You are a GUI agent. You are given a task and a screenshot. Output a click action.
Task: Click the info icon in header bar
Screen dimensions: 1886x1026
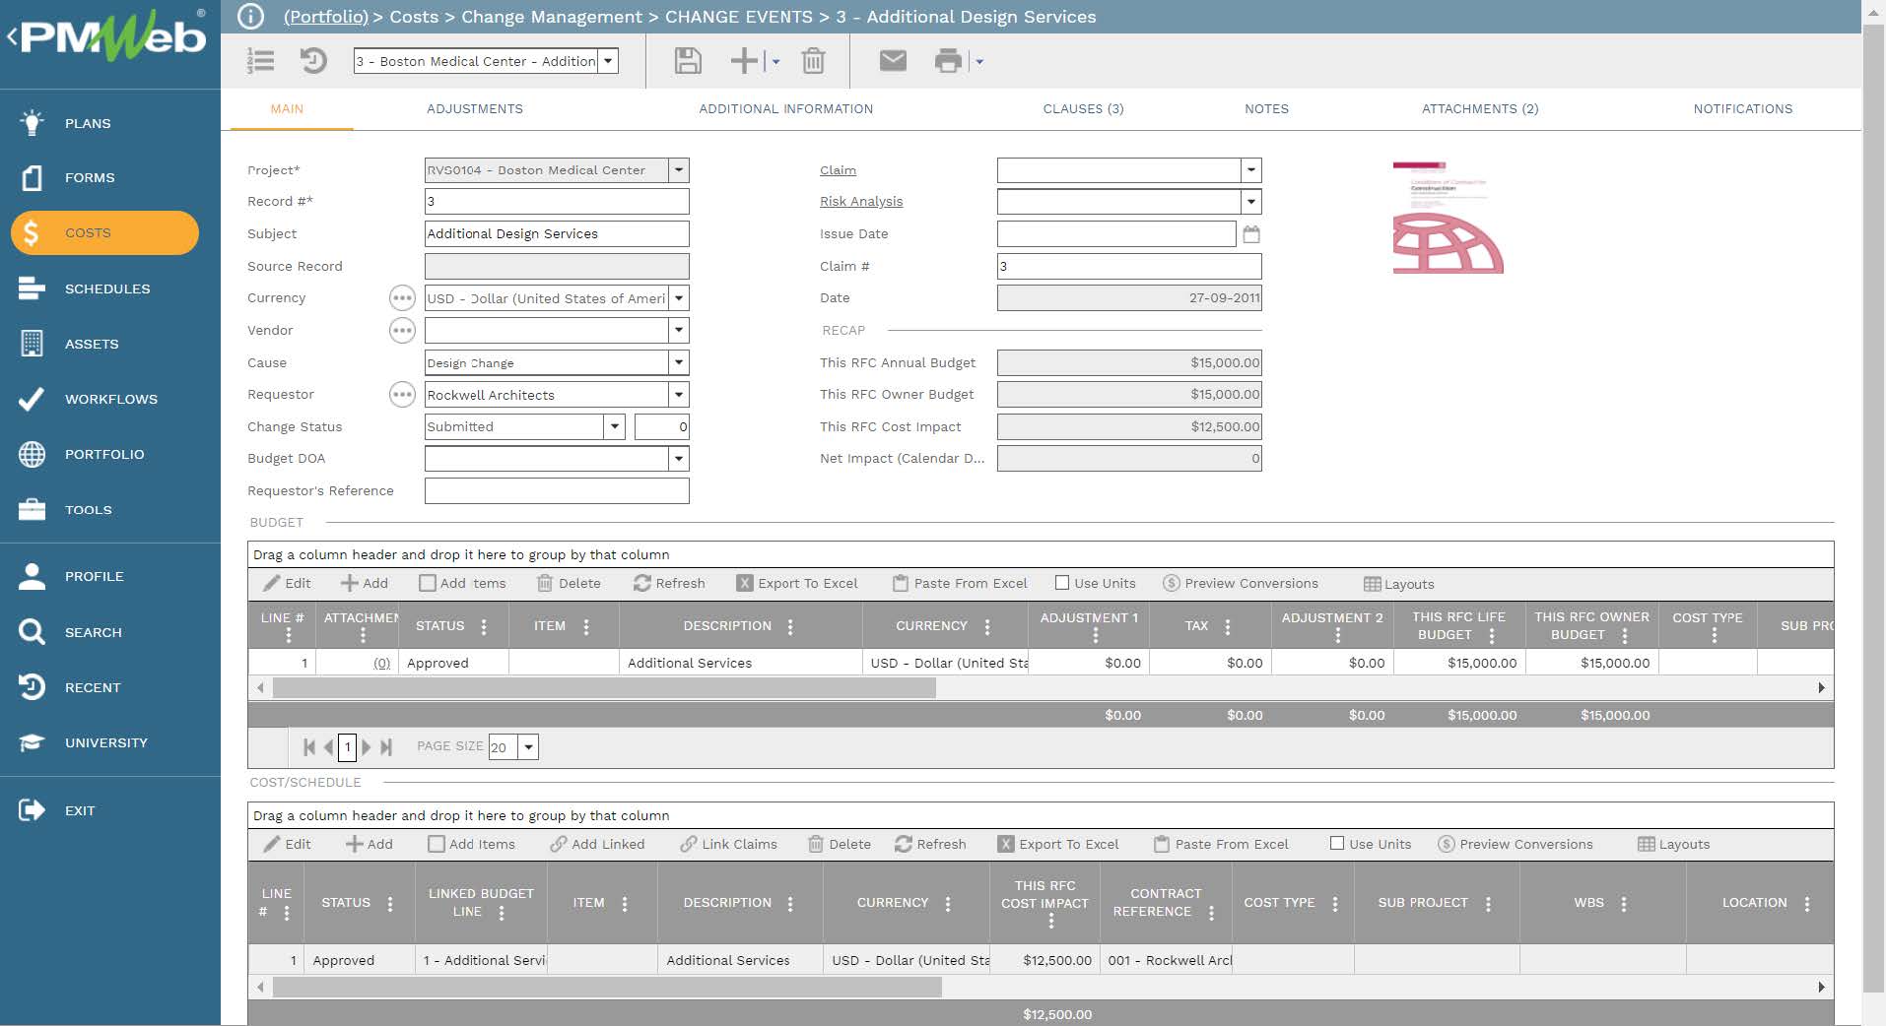click(251, 17)
